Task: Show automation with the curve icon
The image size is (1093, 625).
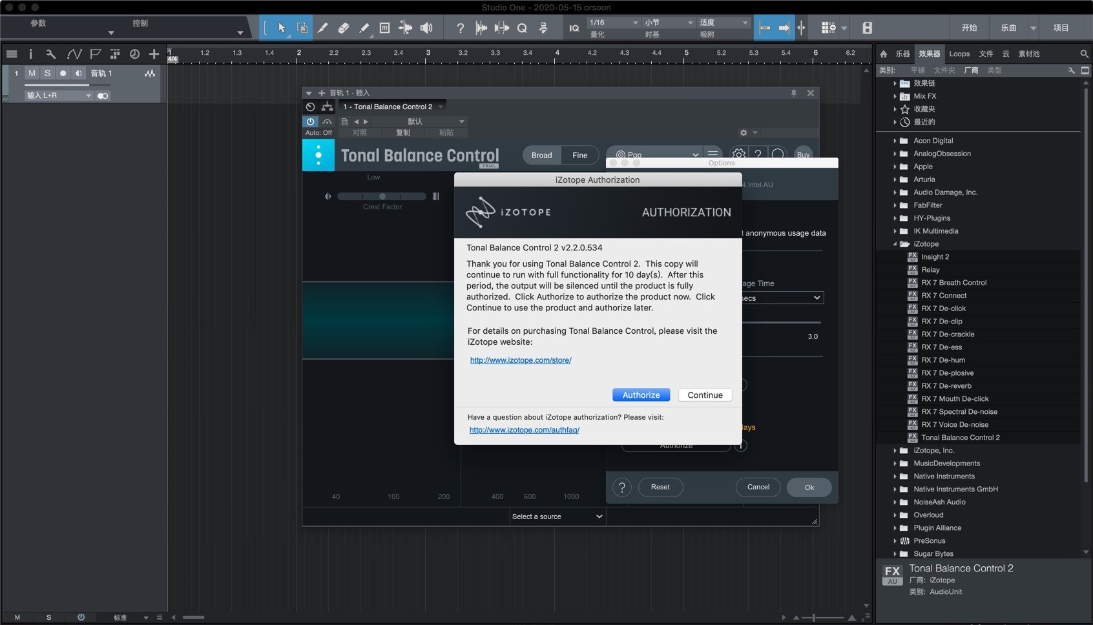Action: click(74, 54)
